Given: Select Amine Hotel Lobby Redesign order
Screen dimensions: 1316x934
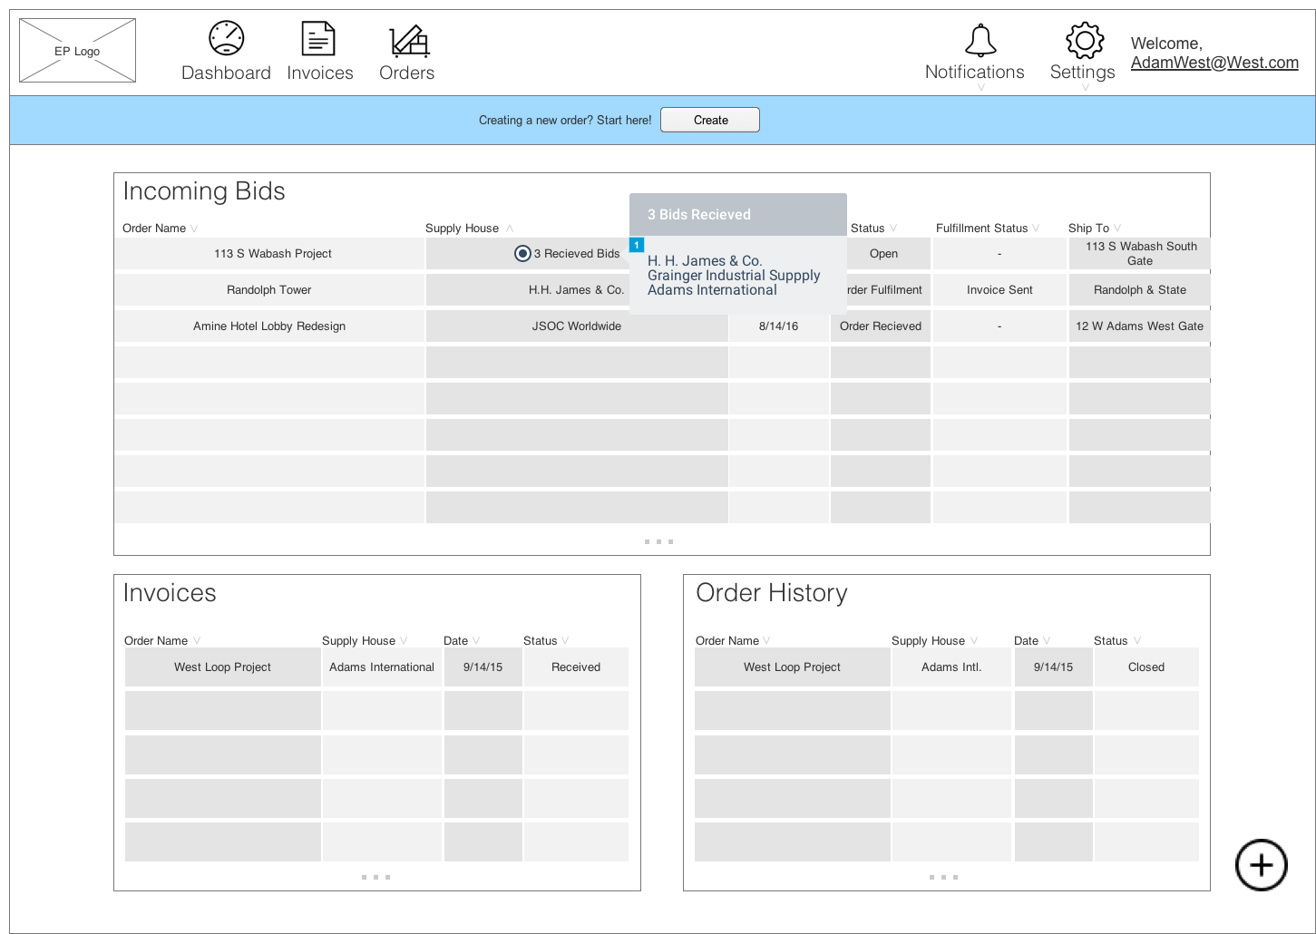Looking at the screenshot, I should click(269, 326).
